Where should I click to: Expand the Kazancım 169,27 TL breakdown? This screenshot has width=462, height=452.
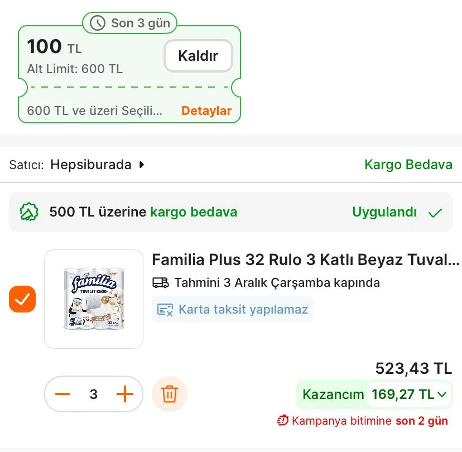pos(442,395)
